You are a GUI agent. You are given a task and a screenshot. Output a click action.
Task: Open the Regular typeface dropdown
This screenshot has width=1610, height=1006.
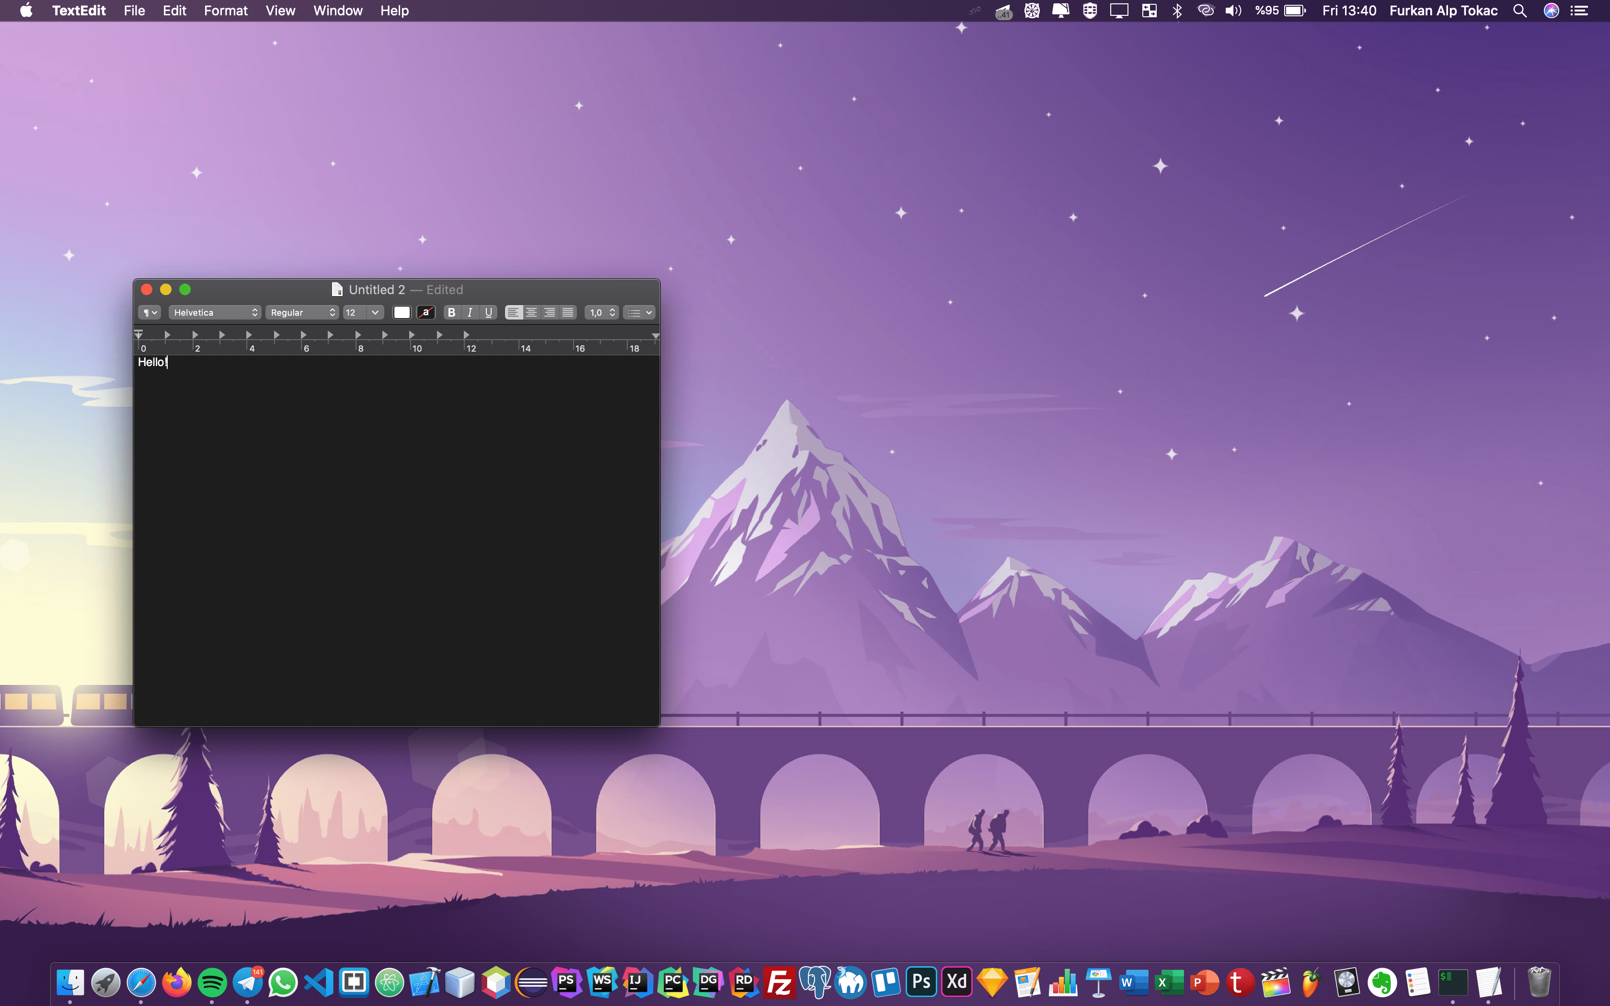tap(302, 313)
